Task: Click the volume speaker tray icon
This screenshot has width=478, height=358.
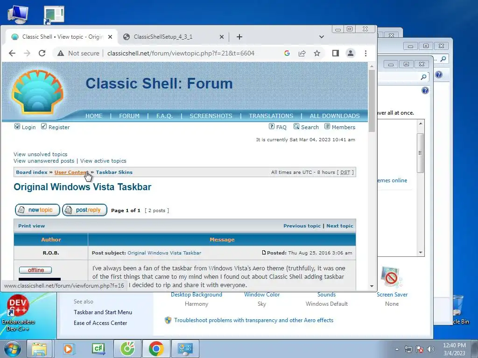Action: (x=430, y=349)
